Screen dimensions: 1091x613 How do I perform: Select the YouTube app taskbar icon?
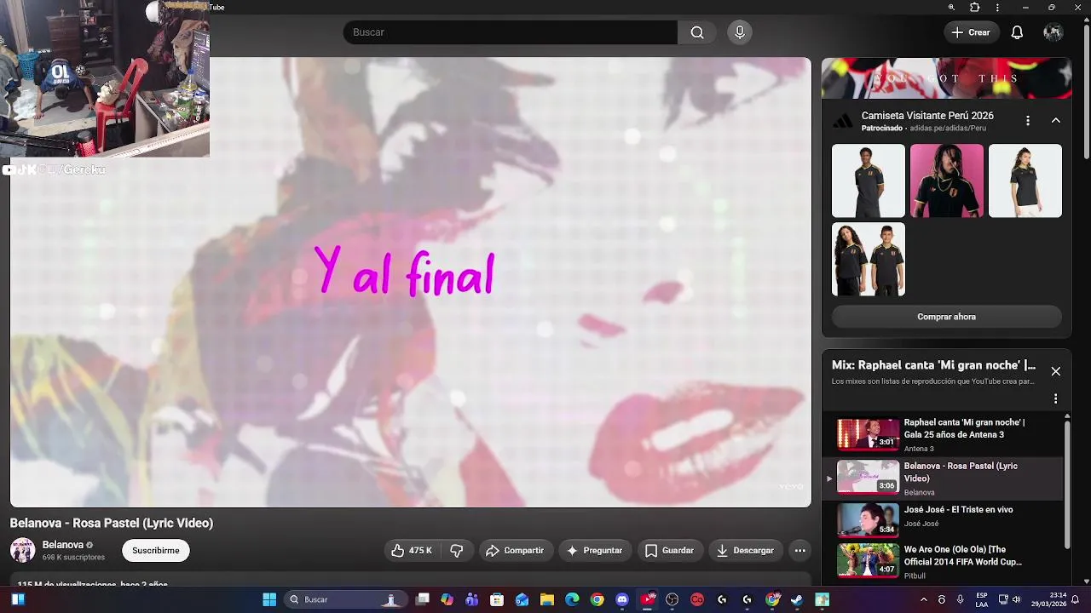648,599
